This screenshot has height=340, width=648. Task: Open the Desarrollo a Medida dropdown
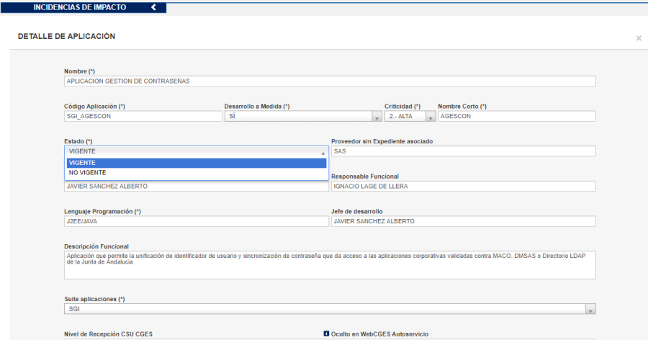tap(303, 116)
